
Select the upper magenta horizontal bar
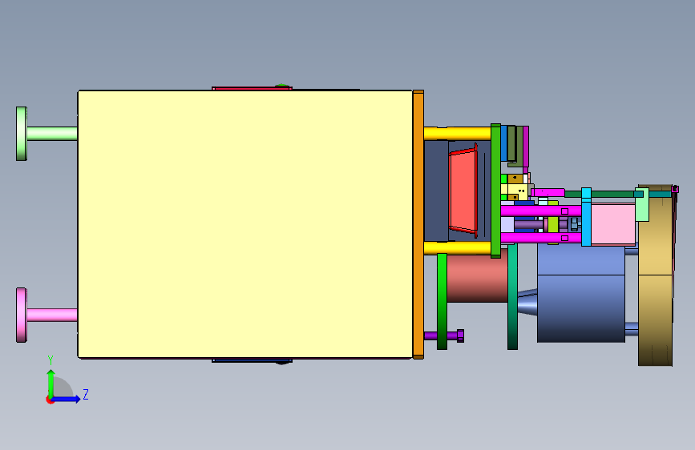coord(541,211)
